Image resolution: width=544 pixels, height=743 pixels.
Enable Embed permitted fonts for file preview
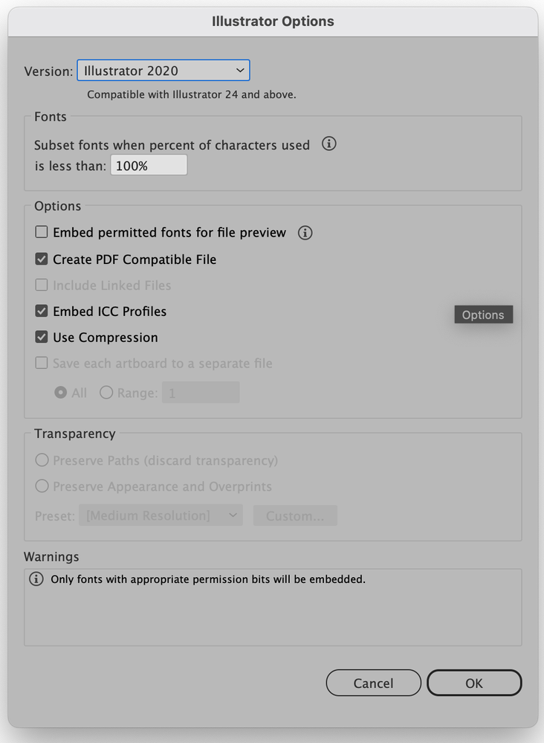(42, 233)
